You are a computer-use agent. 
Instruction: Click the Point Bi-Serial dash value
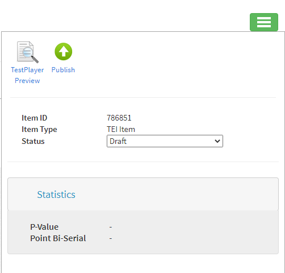tap(111, 238)
